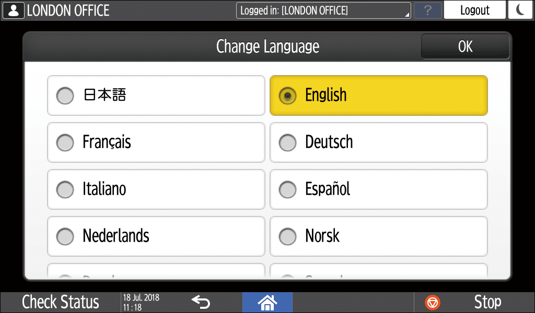Pick the Italiano radio button
This screenshot has height=313, width=535.
click(65, 189)
